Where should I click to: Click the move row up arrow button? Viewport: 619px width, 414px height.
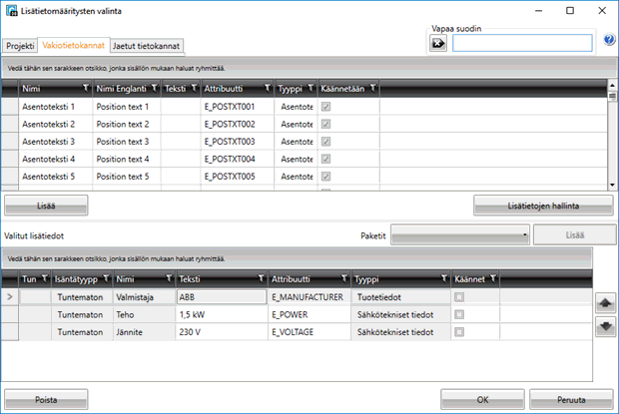pyautogui.click(x=603, y=303)
